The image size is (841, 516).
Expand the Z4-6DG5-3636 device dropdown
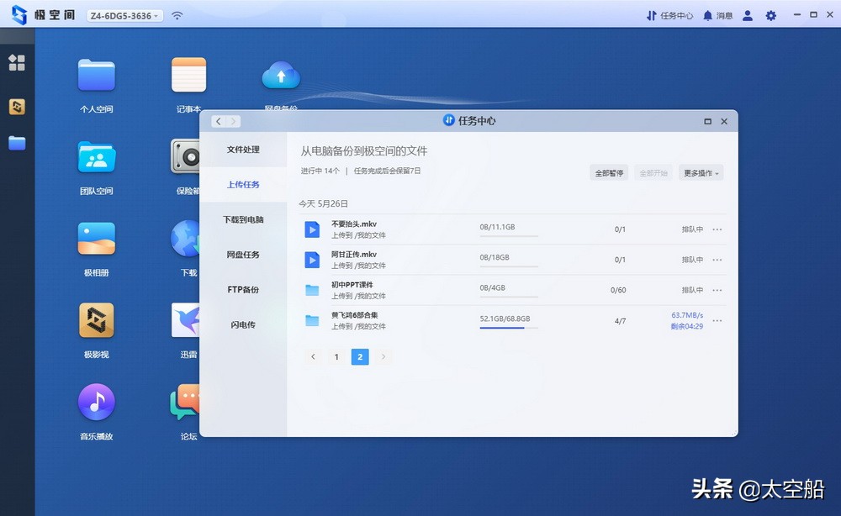[125, 15]
